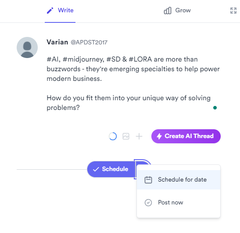The height and width of the screenshot is (233, 240).
Task: Click the check circle icon beside Post now
Action: [148, 203]
